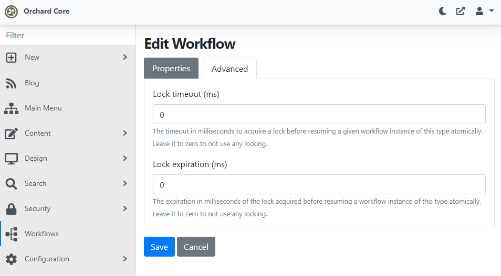This screenshot has height=276, width=501.
Task: Expand the Design menu chevron
Action: (x=125, y=158)
